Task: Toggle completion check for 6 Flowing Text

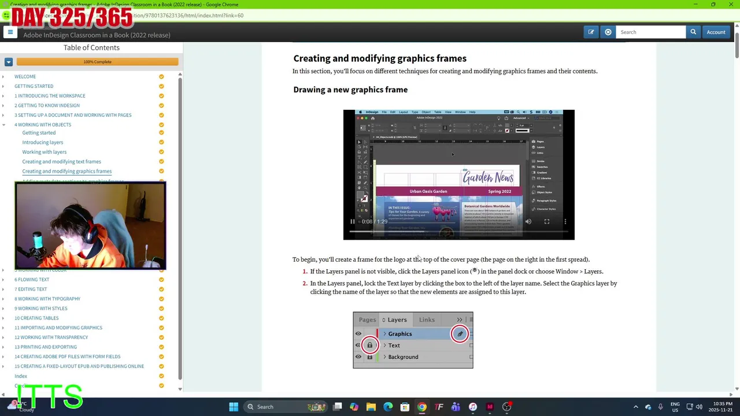Action: pos(161,280)
